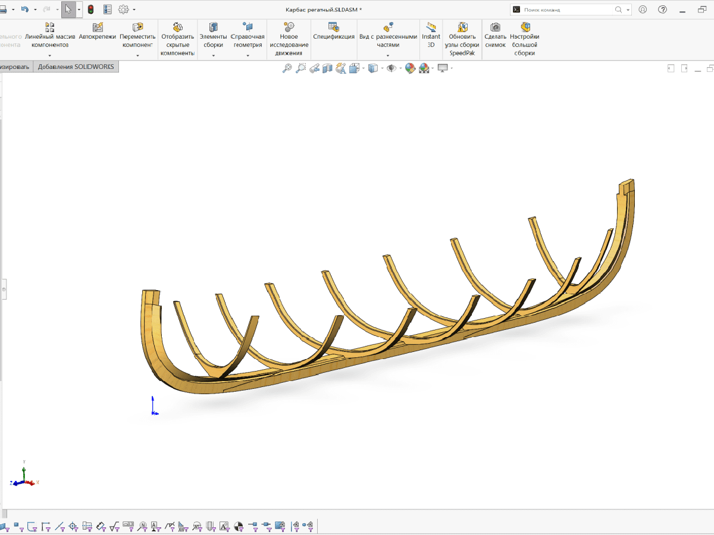Expand Вид с разнесенными частями dropdown
Viewport: 714px width, 535px height.
coord(388,55)
